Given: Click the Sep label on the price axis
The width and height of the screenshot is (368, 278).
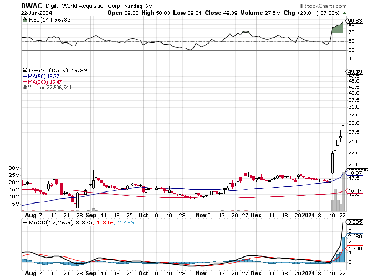Looking at the screenshot, I should pyautogui.click(x=90, y=215).
